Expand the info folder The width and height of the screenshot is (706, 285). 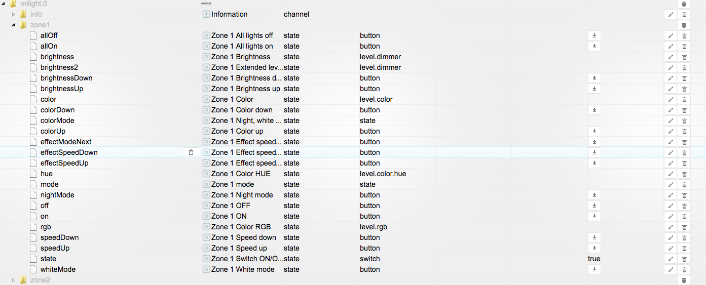click(14, 14)
